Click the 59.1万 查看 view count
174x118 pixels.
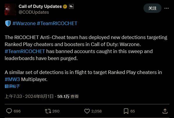(68, 96)
